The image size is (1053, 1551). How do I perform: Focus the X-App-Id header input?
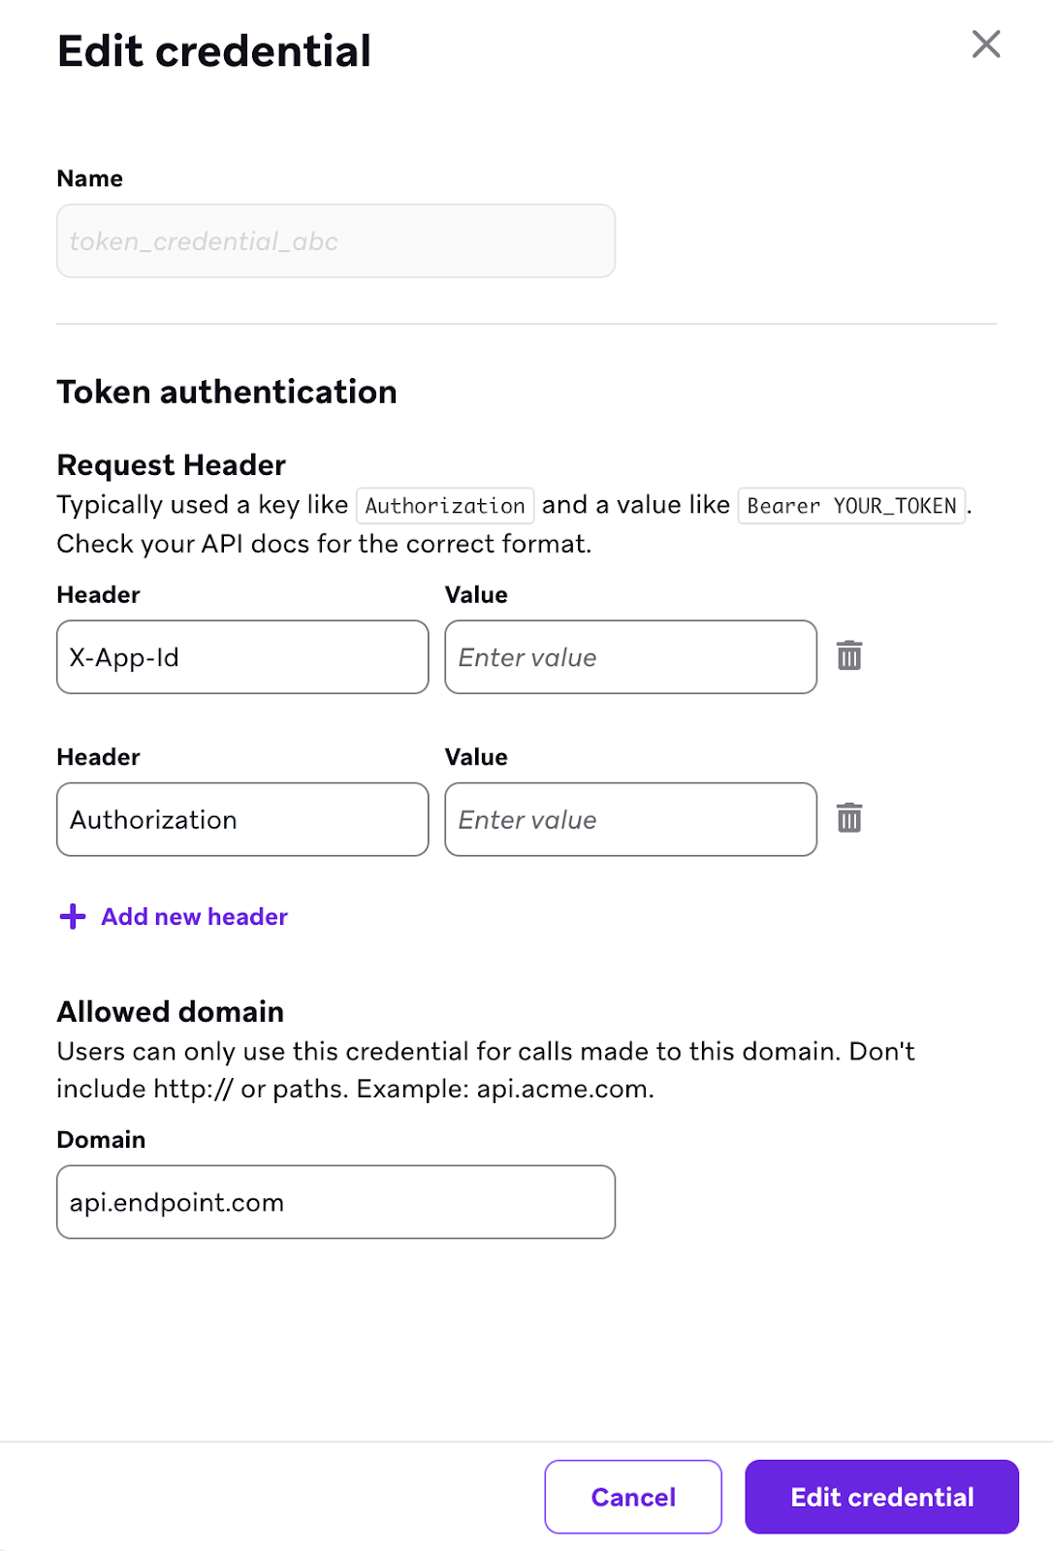[242, 657]
